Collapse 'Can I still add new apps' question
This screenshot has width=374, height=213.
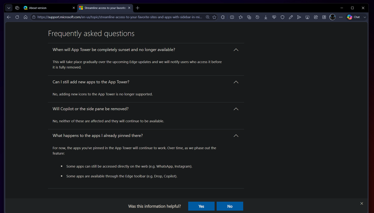point(236,82)
